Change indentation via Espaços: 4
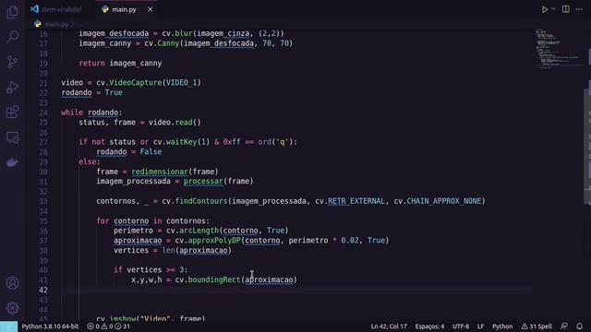 tap(429, 326)
